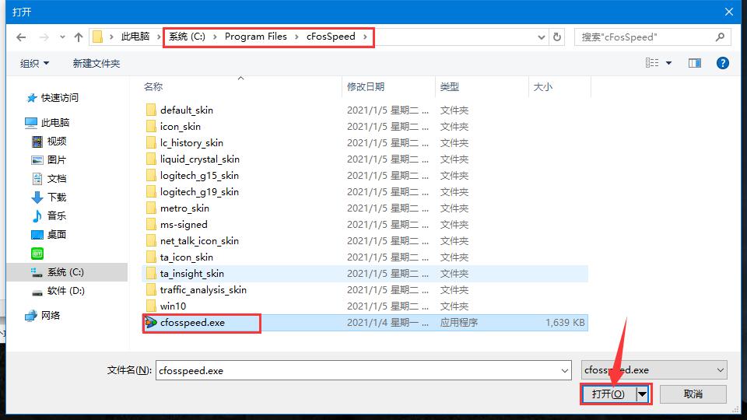This screenshot has height=420, width=747.
Task: Sort by the 类型 column header
Action: click(x=449, y=86)
